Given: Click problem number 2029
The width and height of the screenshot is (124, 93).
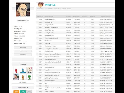Looking at the screenshot, I should pos(40,20).
